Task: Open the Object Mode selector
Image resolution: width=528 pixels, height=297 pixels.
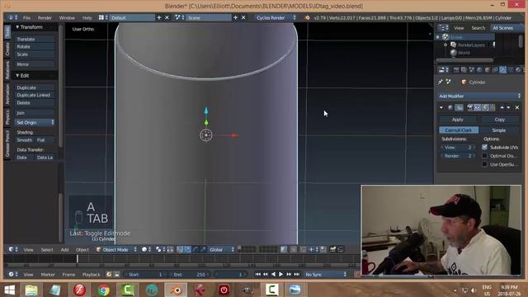Action: 116,249
